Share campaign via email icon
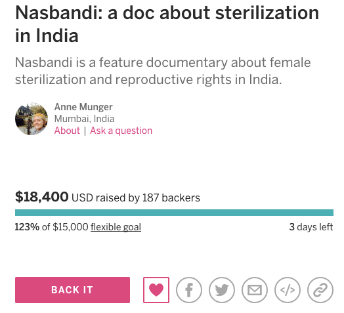This screenshot has height=313, width=344. click(x=255, y=290)
